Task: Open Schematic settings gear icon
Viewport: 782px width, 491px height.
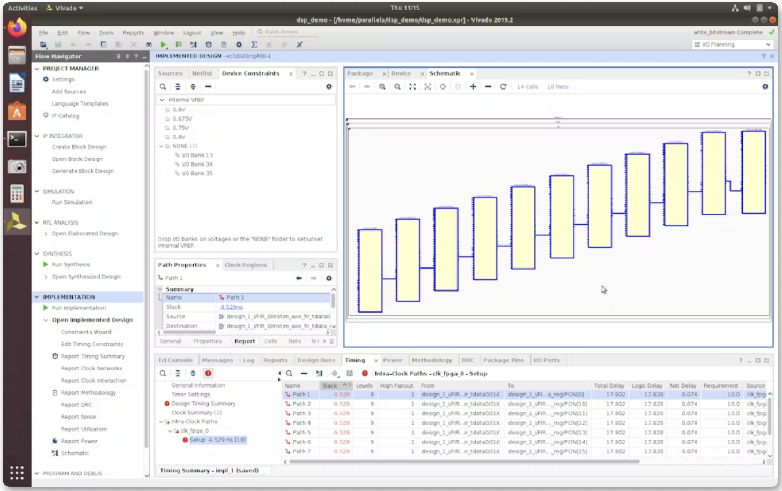Action: point(765,86)
